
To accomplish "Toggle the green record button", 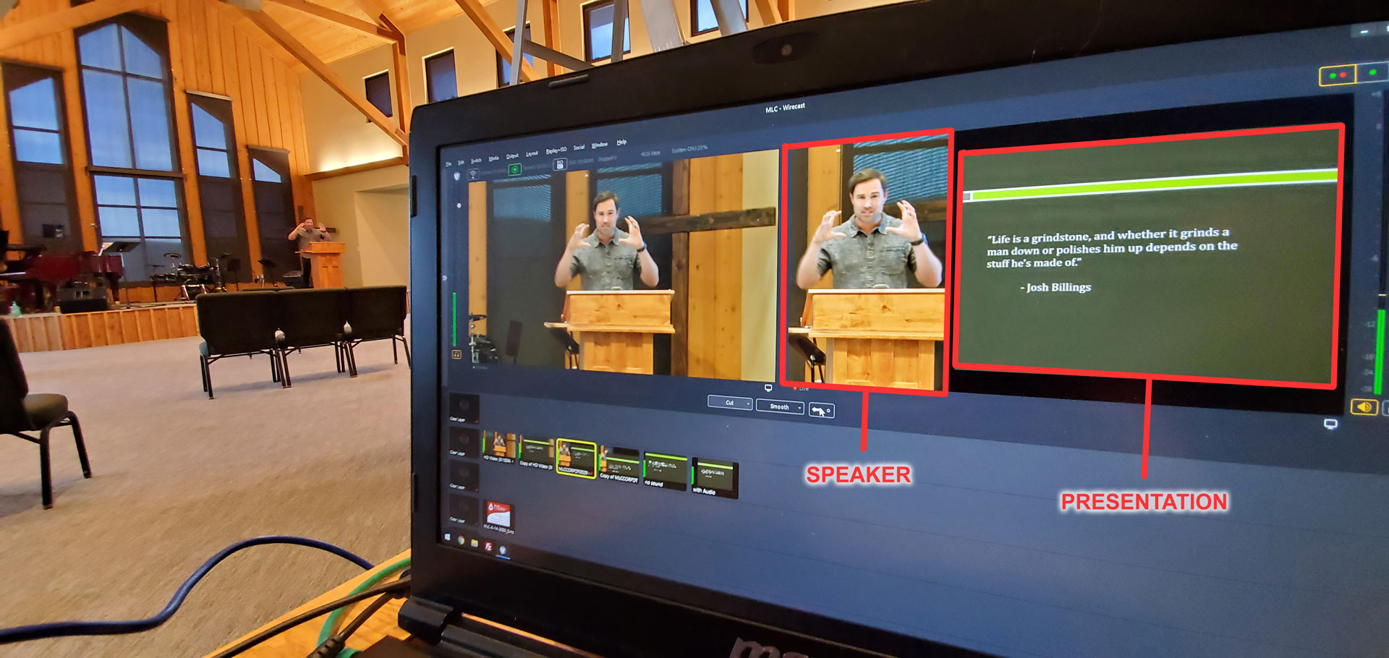I will tap(514, 169).
